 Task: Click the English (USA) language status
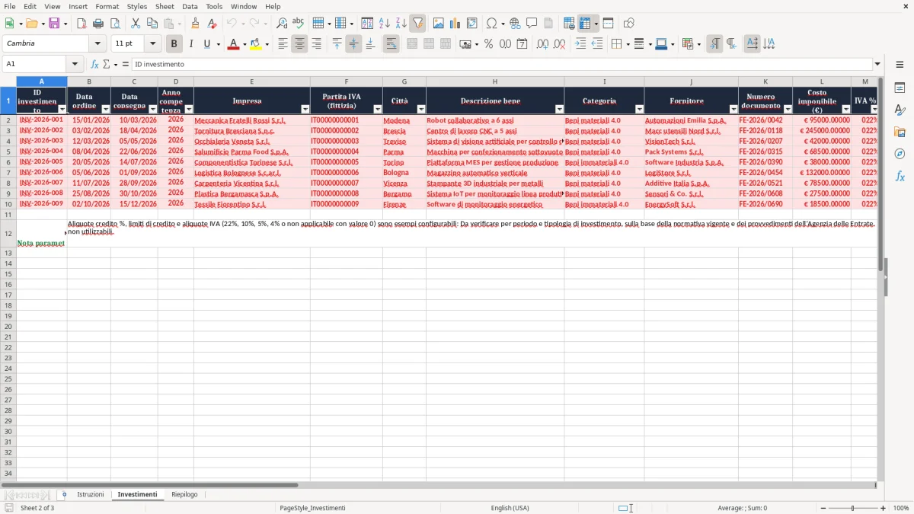510,508
